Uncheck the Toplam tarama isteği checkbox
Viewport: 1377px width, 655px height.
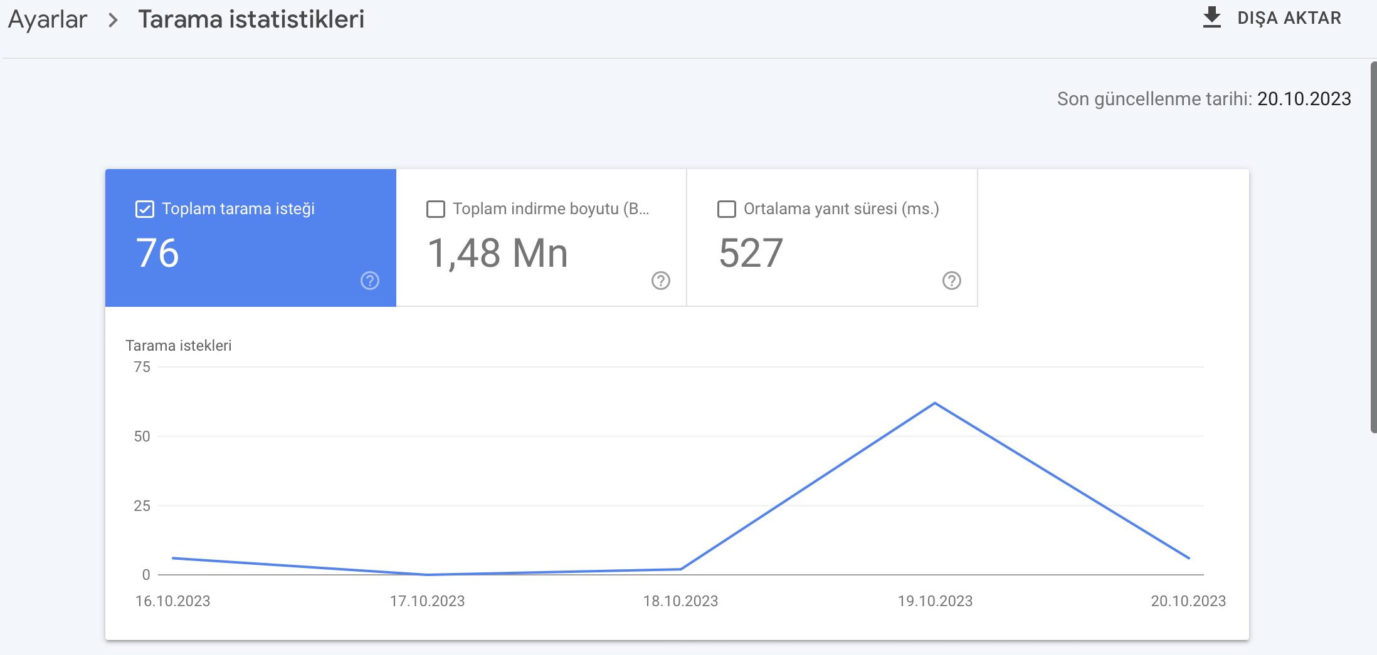click(145, 209)
